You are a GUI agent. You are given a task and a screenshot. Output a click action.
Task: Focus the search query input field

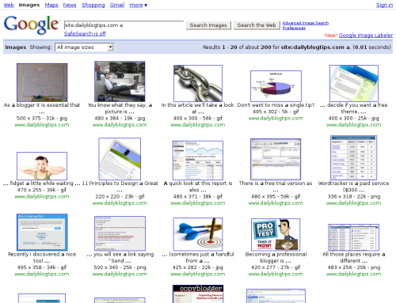[x=124, y=25]
